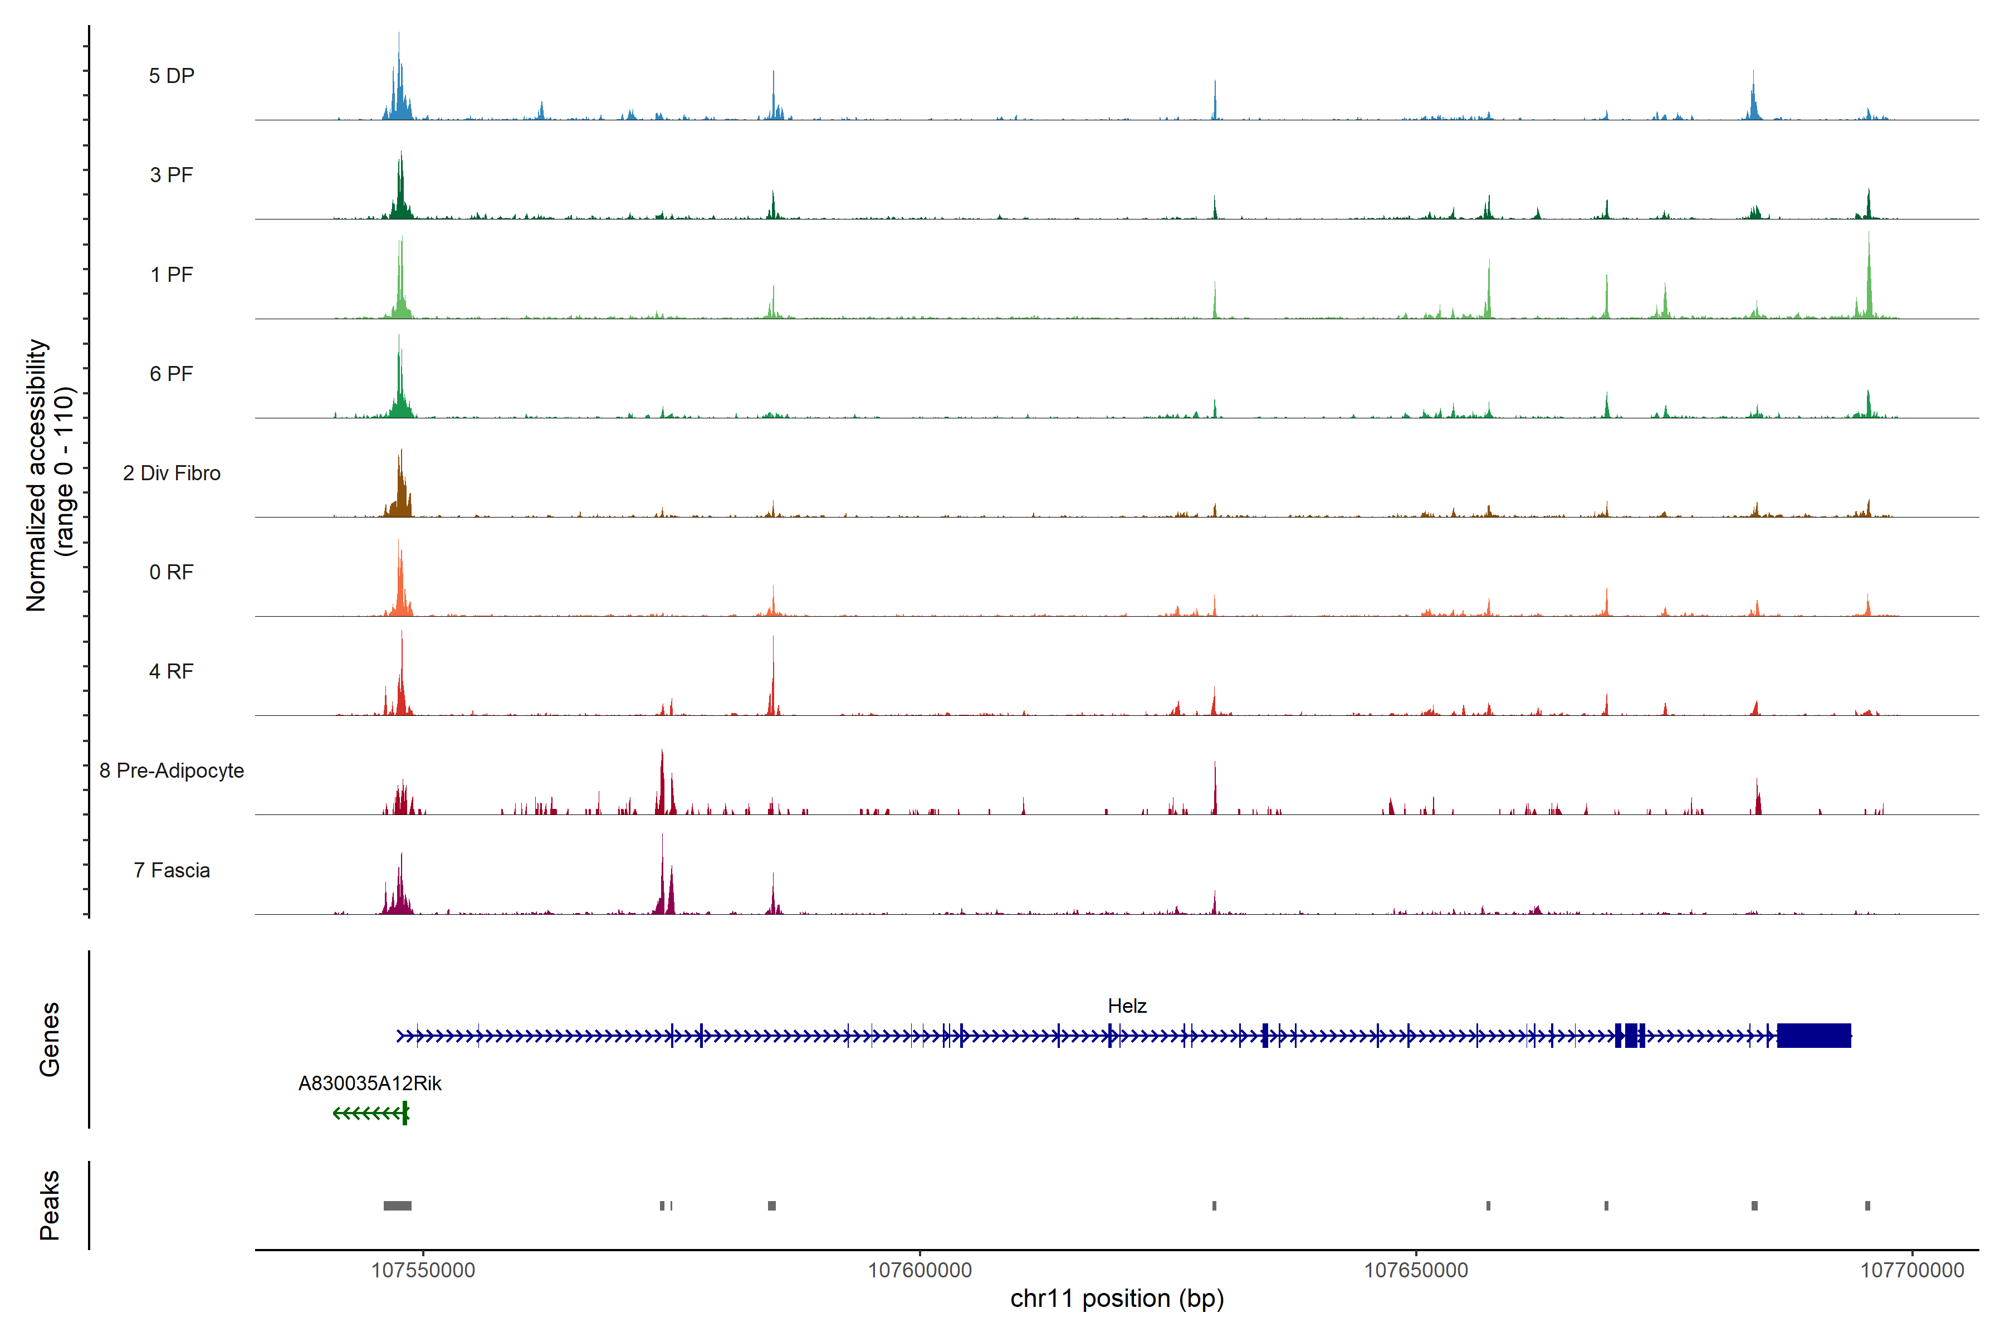This screenshot has height=1337, width=2005.
Task: Select the 0 RF track label
Action: (172, 572)
